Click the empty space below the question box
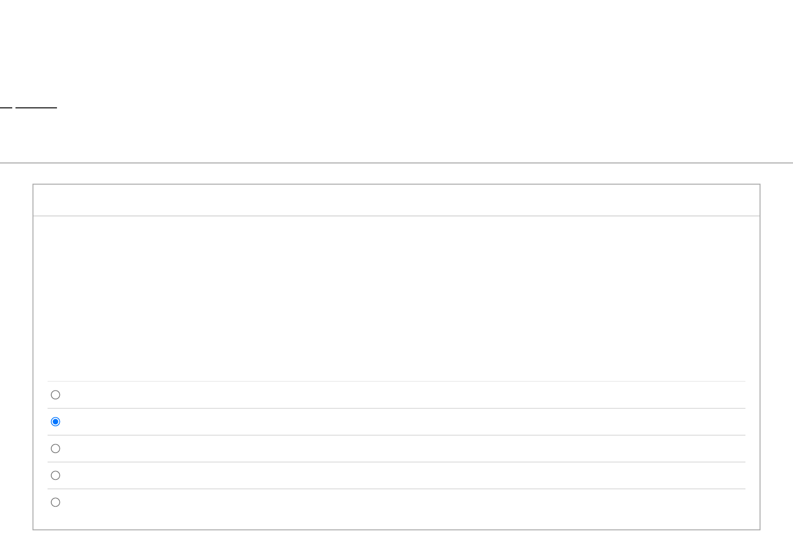Screen dimensions: 793x560 point(396,545)
